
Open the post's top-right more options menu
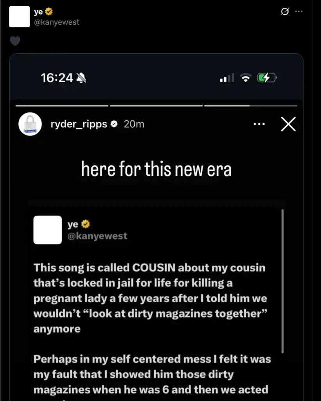(x=299, y=12)
